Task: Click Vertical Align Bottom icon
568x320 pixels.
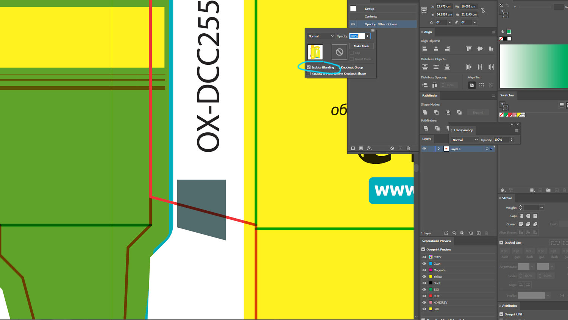Action: tap(491, 49)
